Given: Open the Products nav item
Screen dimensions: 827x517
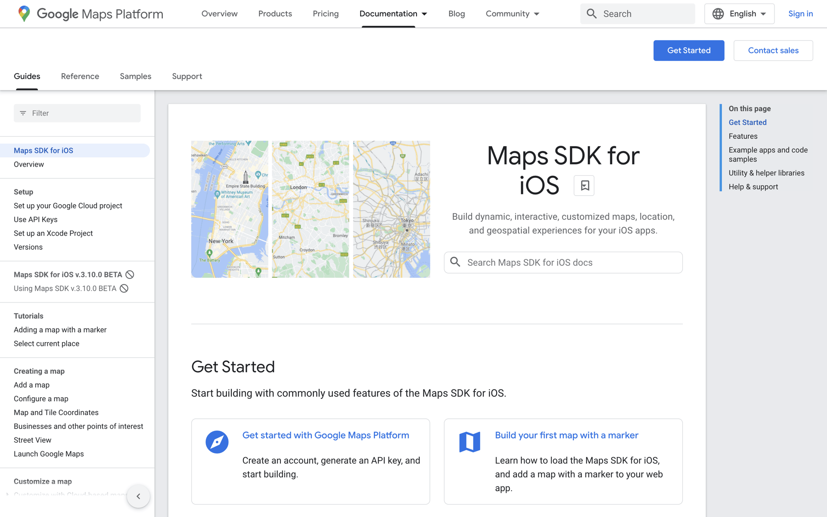Looking at the screenshot, I should coord(275,14).
